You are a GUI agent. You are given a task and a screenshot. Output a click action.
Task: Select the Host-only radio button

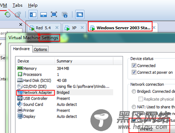coord(134,114)
